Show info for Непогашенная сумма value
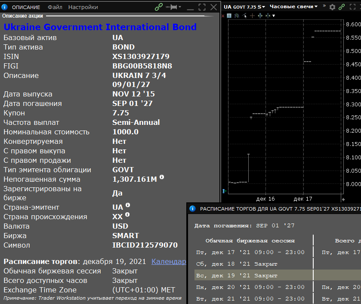 [162, 177]
